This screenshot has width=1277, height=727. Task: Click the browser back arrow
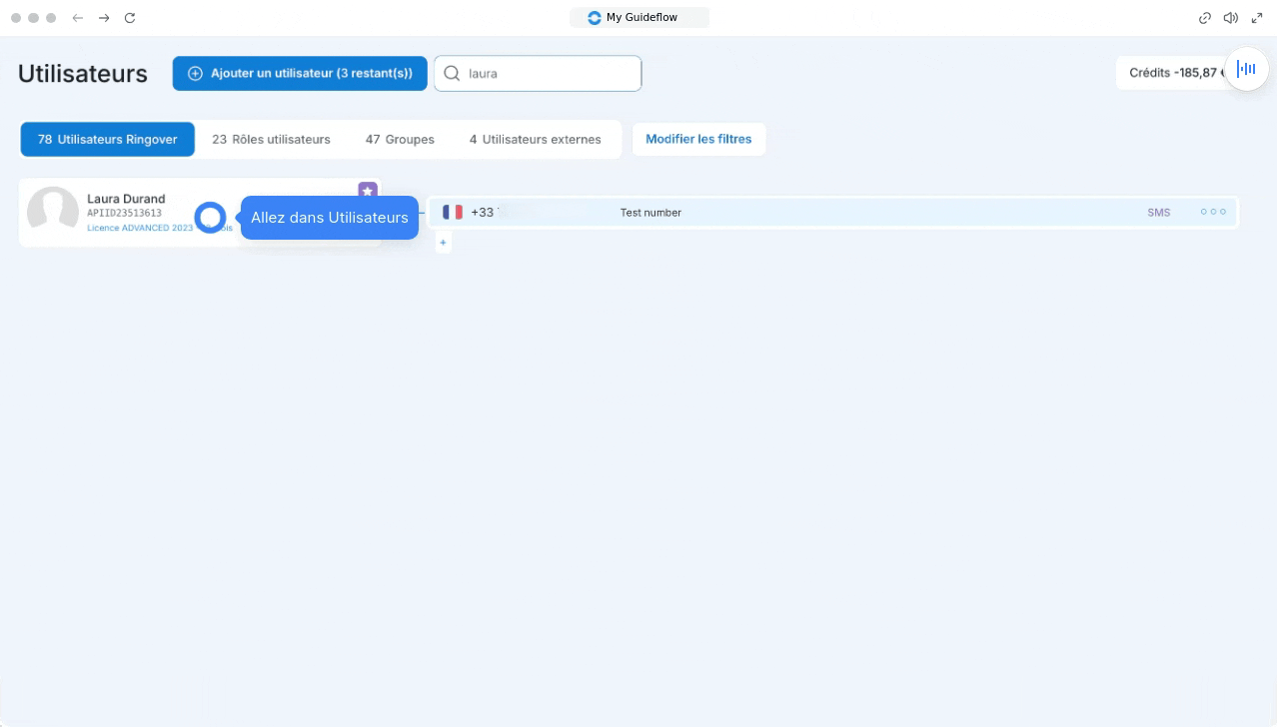(78, 18)
